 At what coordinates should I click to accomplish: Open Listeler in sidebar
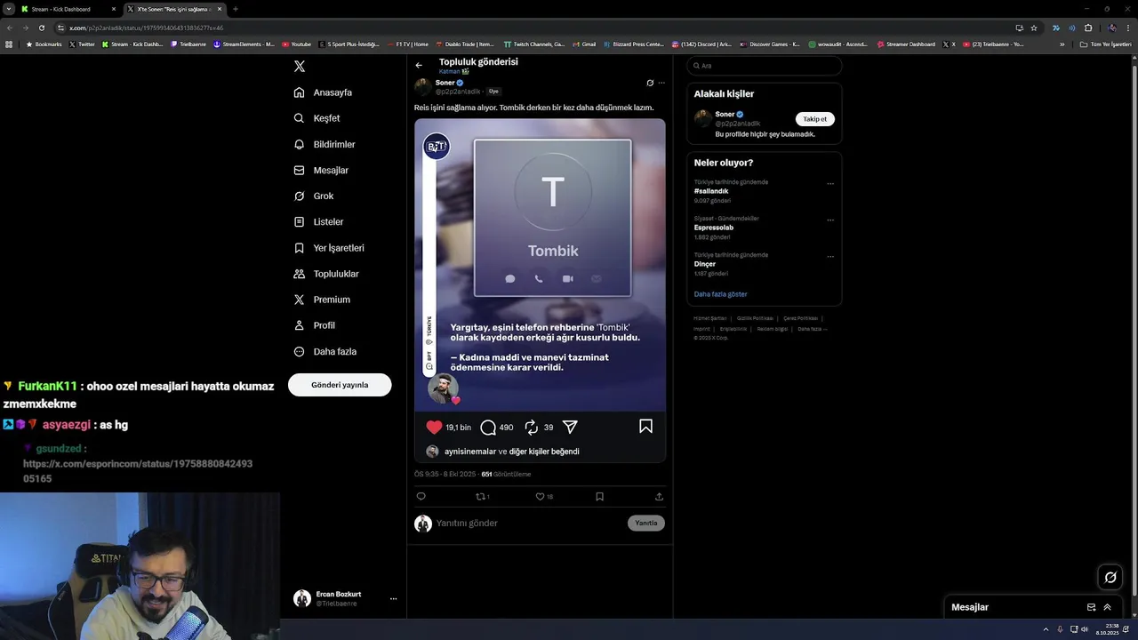click(x=318, y=221)
